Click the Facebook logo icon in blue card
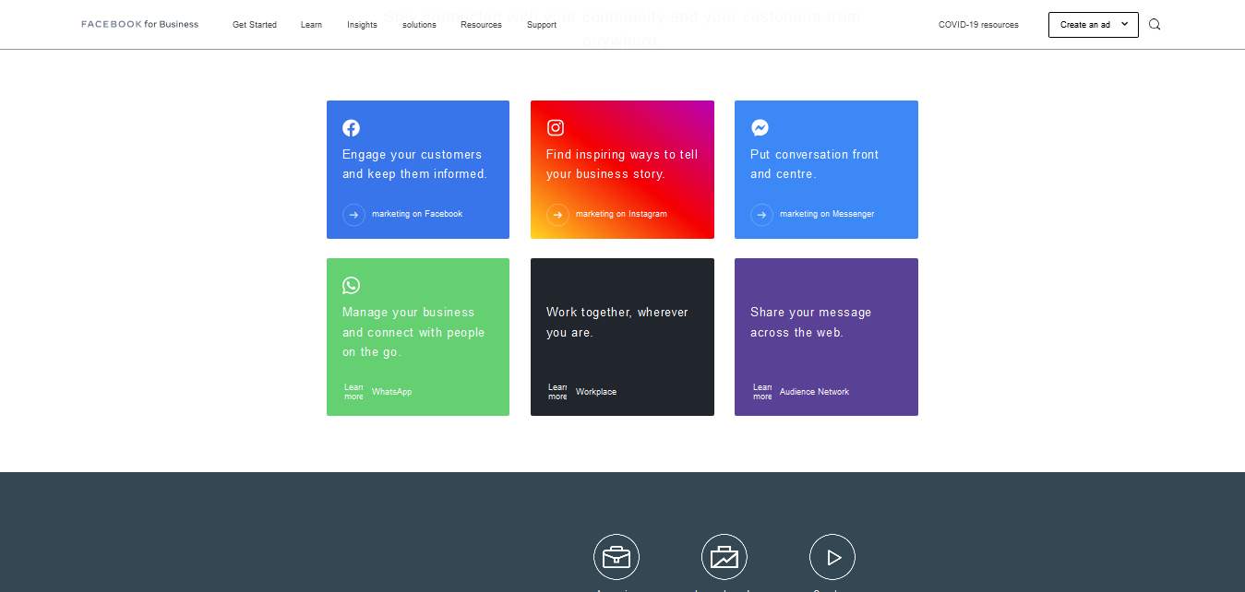This screenshot has height=592, width=1245. click(x=351, y=128)
